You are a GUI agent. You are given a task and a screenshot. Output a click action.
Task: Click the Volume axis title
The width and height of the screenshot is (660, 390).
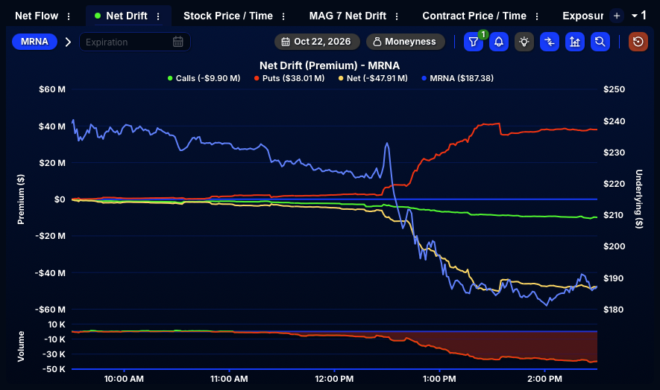click(x=21, y=346)
